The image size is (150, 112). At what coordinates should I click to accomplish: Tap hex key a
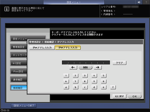click(66, 87)
